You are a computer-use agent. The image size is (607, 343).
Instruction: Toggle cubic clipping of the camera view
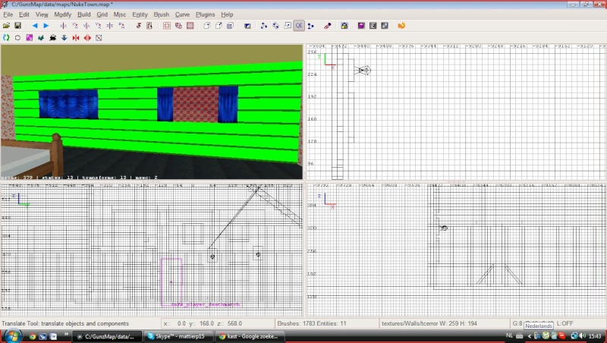click(x=247, y=26)
